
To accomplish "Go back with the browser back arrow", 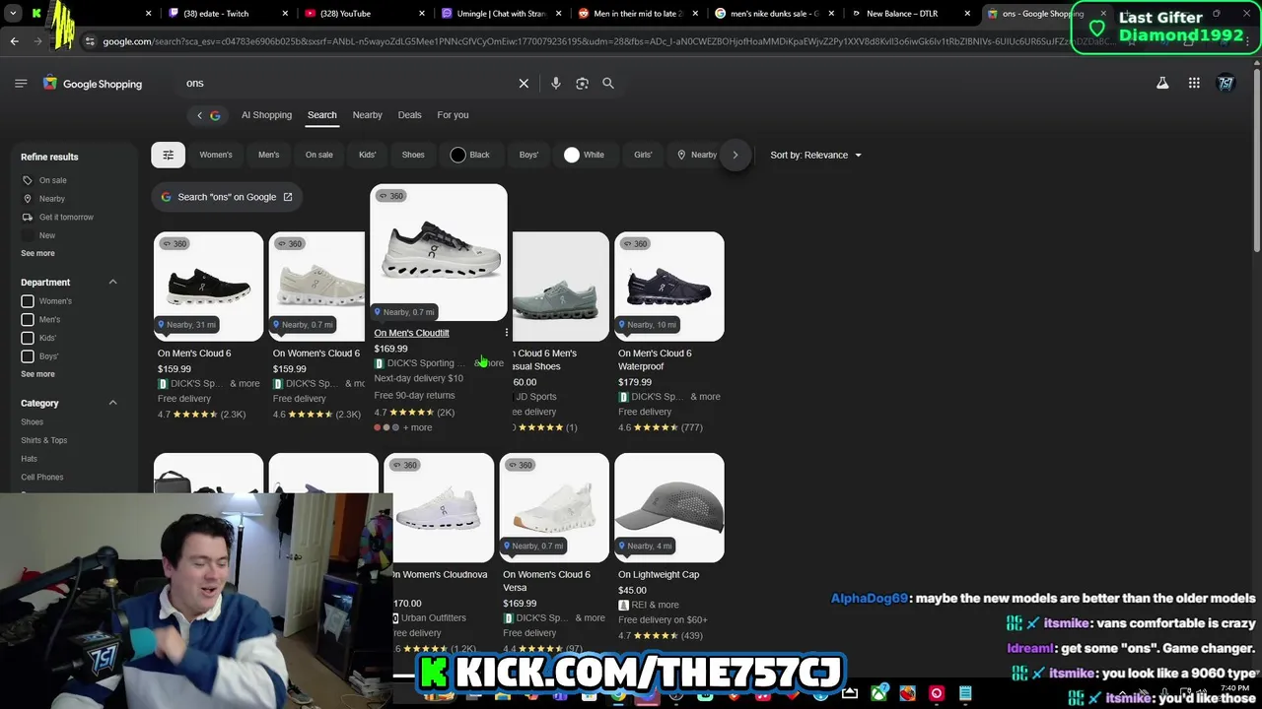I will pyautogui.click(x=14, y=41).
